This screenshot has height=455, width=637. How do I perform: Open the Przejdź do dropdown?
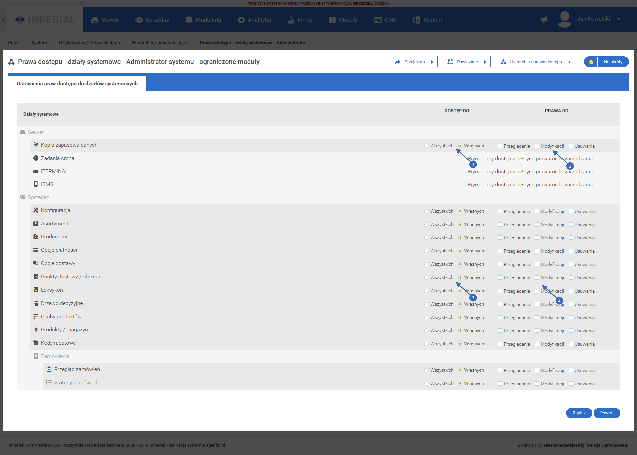(414, 62)
